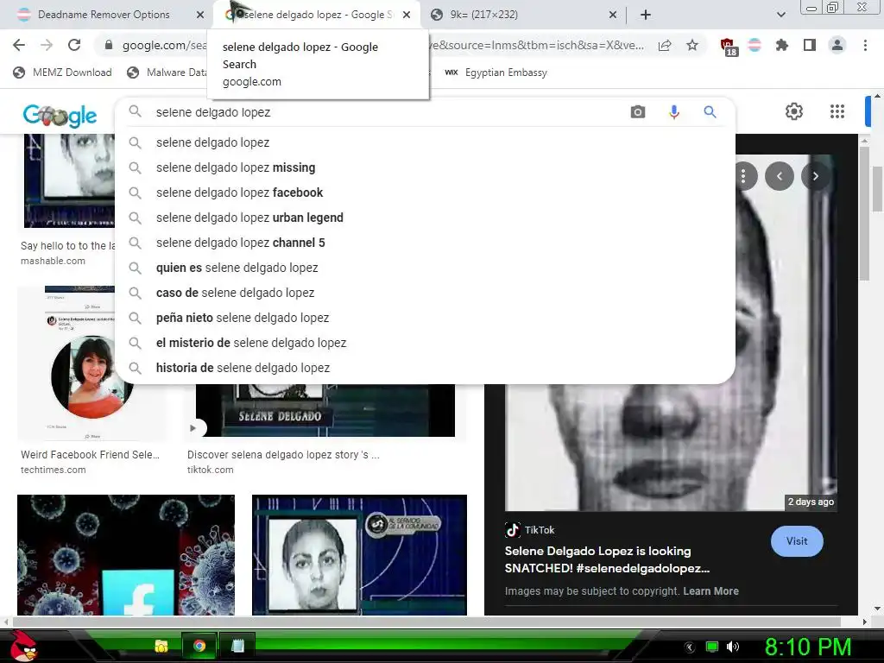This screenshot has width=884, height=663.
Task: Open the Egyptian Embassy bookmark
Action: coord(496,73)
